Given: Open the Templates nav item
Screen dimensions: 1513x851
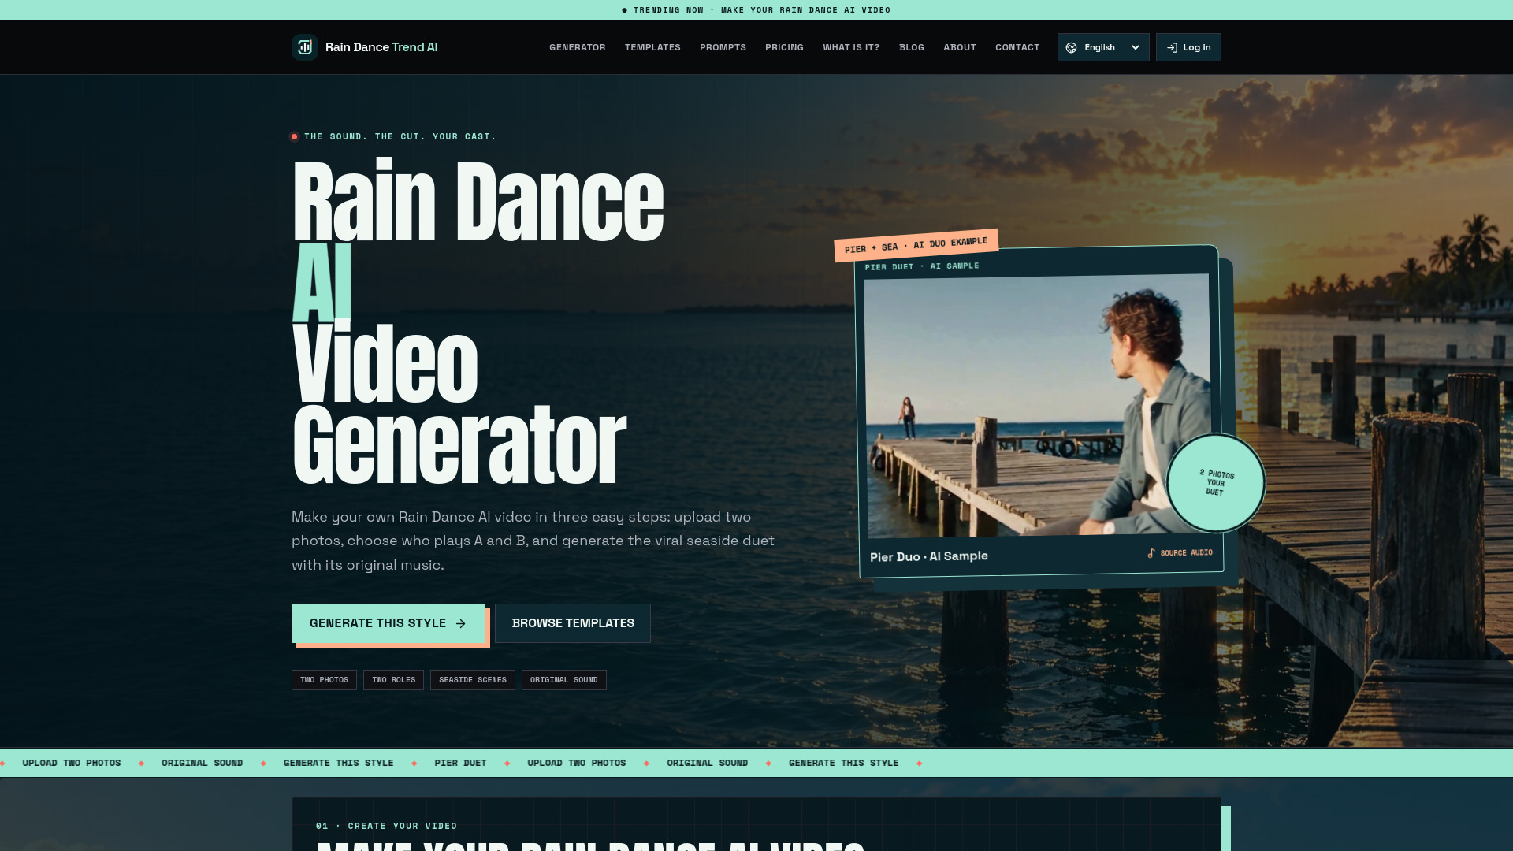Looking at the screenshot, I should coord(652,47).
